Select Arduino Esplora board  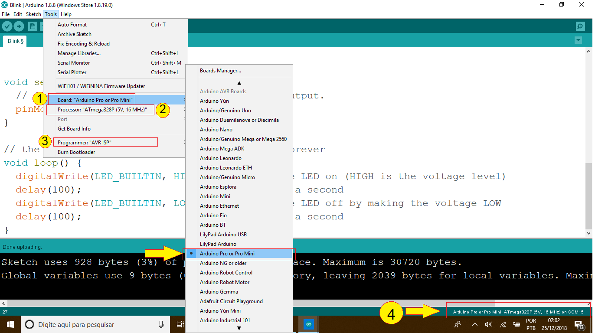click(x=239, y=187)
